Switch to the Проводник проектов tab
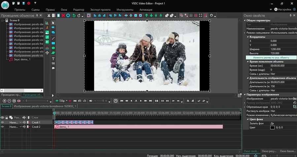 point(11,95)
